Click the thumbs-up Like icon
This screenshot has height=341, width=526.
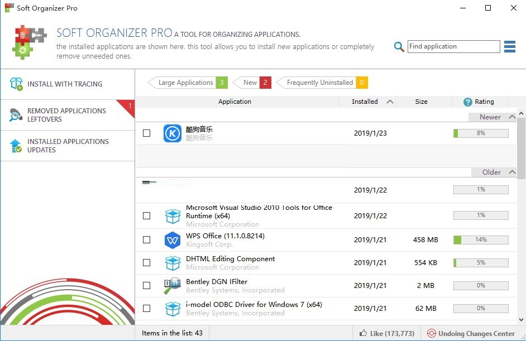363,333
